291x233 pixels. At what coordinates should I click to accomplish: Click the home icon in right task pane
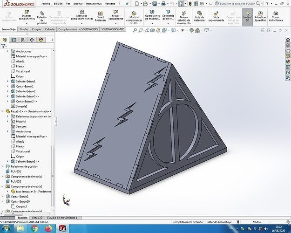288,40
